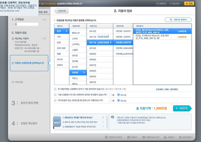The image size is (201, 142).
Task: Select 아니오 for 면세 LPG 자동차 question
Action: pyautogui.click(x=118, y=100)
